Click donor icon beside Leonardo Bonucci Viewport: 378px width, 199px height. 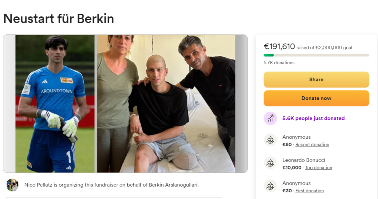270,163
